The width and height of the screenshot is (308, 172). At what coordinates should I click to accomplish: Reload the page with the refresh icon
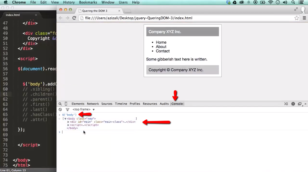click(x=74, y=18)
